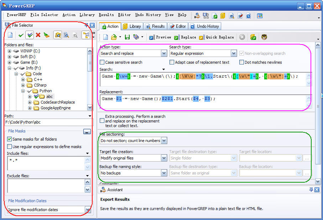Click inside the Include files box
323x220 pixels.
point(46,163)
